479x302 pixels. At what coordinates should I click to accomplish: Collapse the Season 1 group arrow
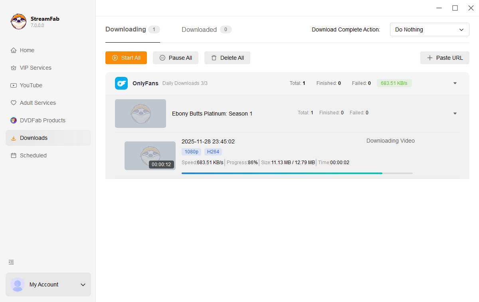[455, 114]
